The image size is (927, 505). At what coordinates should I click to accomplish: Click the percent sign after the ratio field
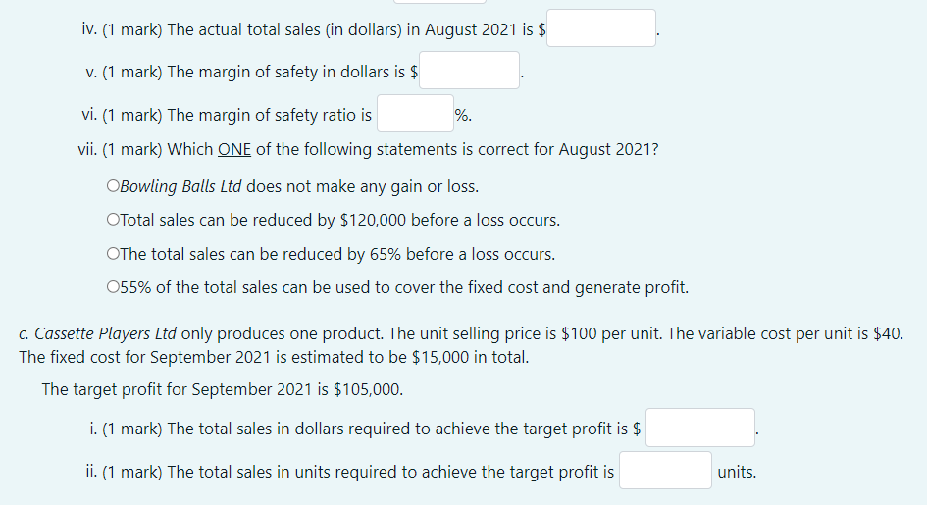(461, 115)
